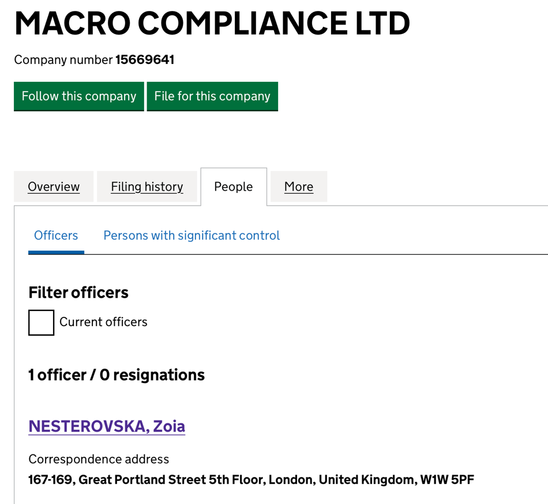Open the Overview tab
This screenshot has height=504, width=548.
point(54,187)
